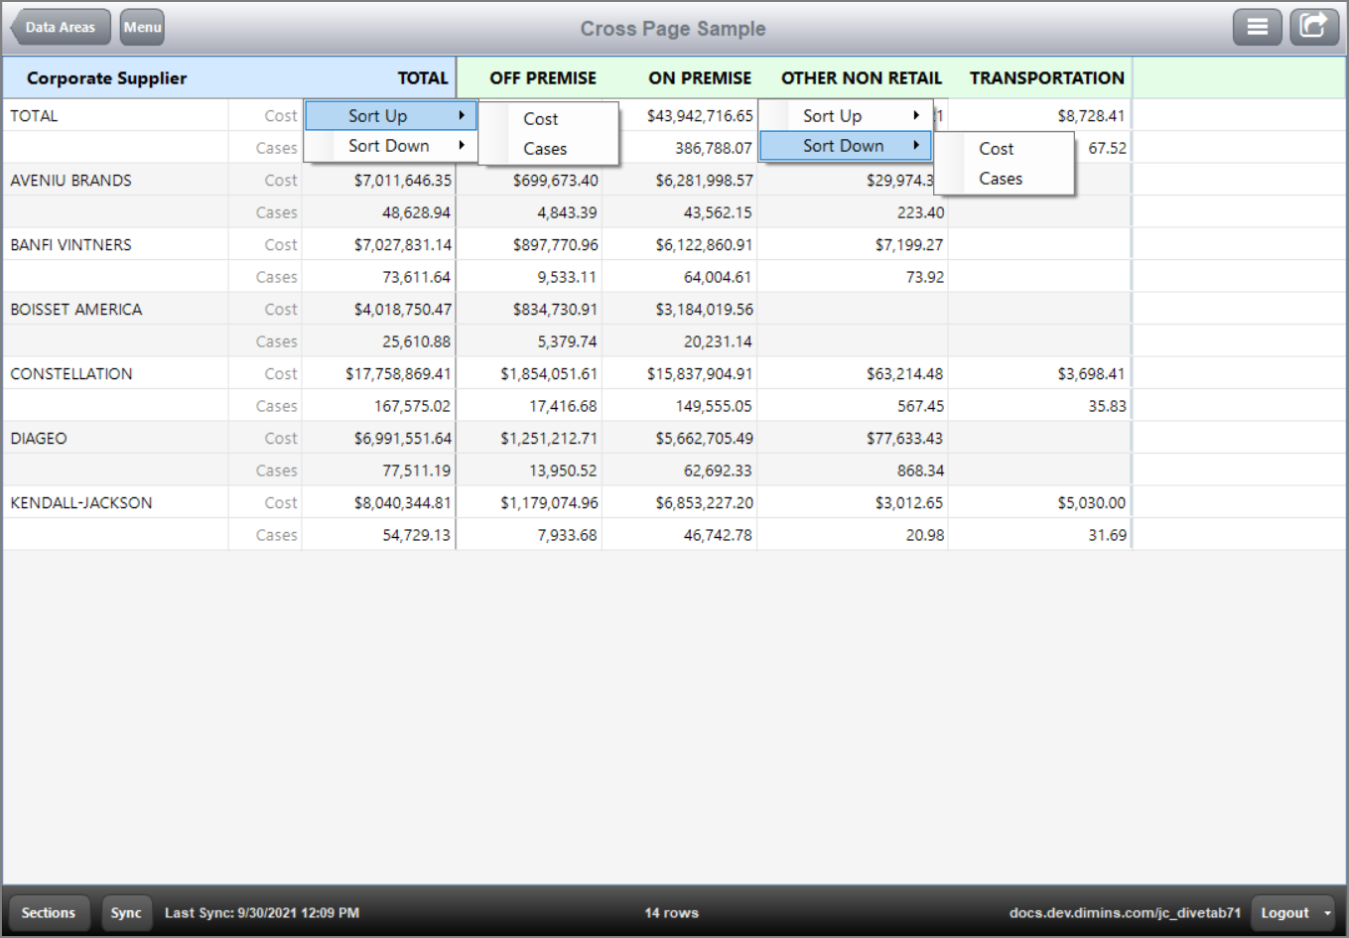Click the $17,758,869.41 cost cell
Image resolution: width=1349 pixels, height=938 pixels.
pyautogui.click(x=398, y=374)
